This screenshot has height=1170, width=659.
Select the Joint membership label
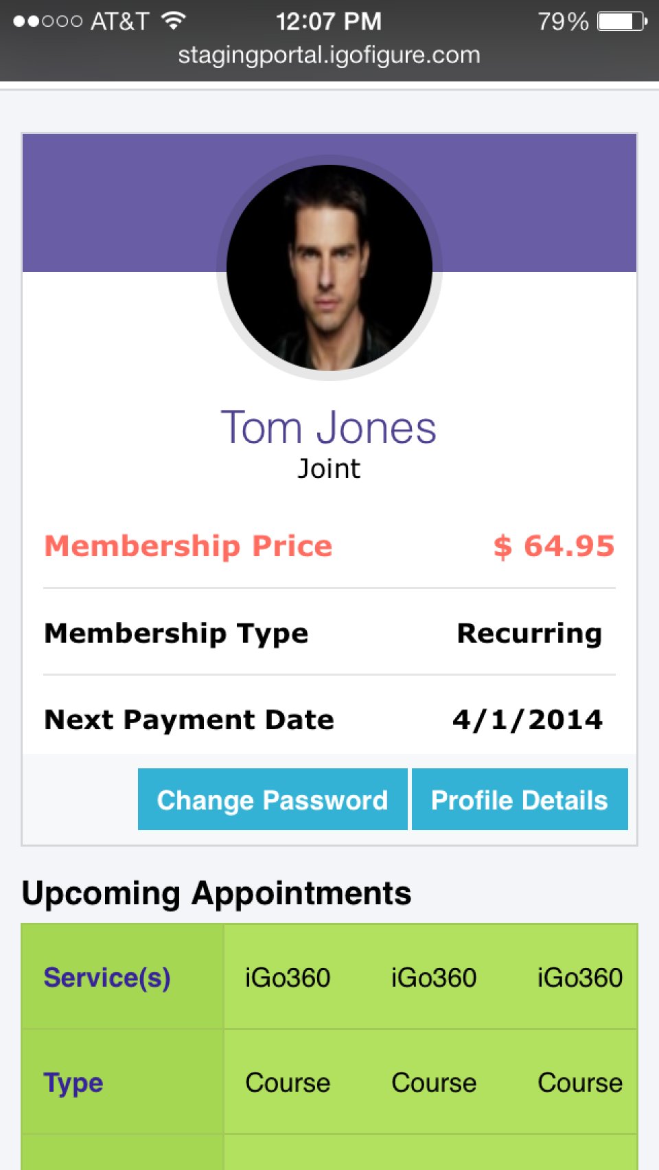click(329, 469)
